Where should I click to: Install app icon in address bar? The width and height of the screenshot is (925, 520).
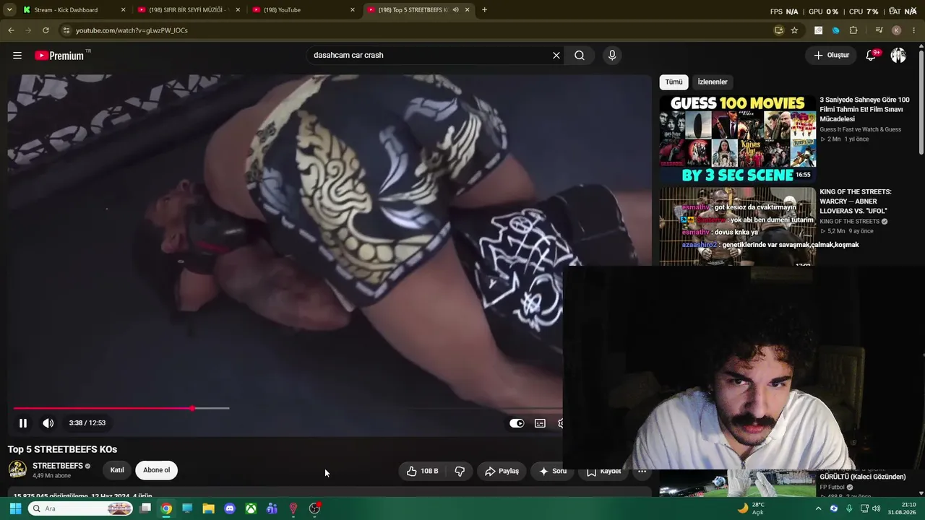click(x=779, y=30)
